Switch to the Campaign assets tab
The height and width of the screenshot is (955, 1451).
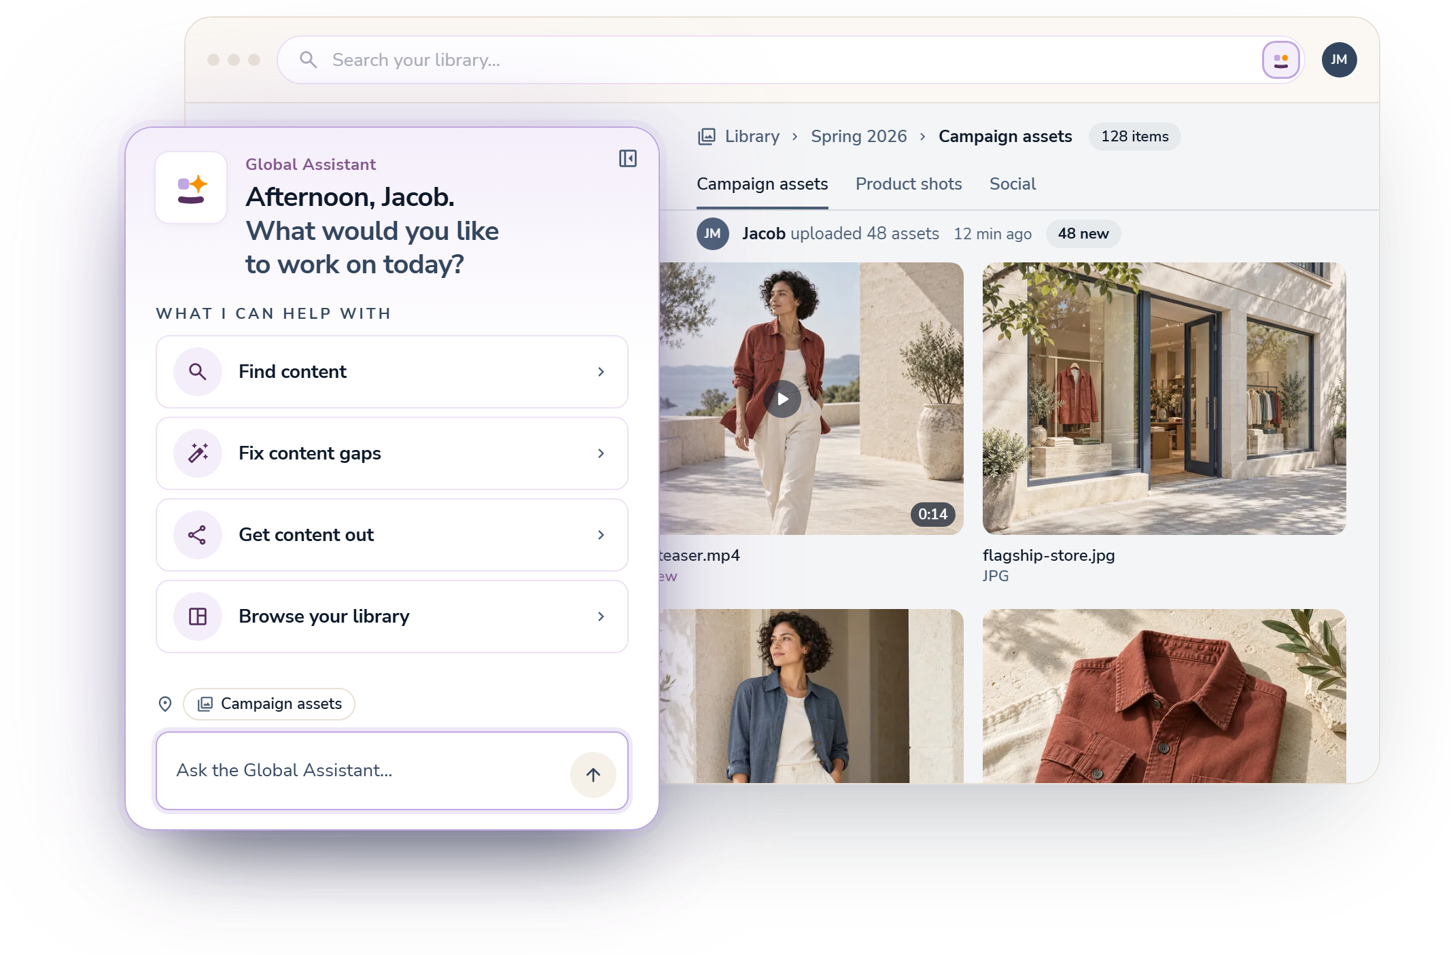coord(762,184)
